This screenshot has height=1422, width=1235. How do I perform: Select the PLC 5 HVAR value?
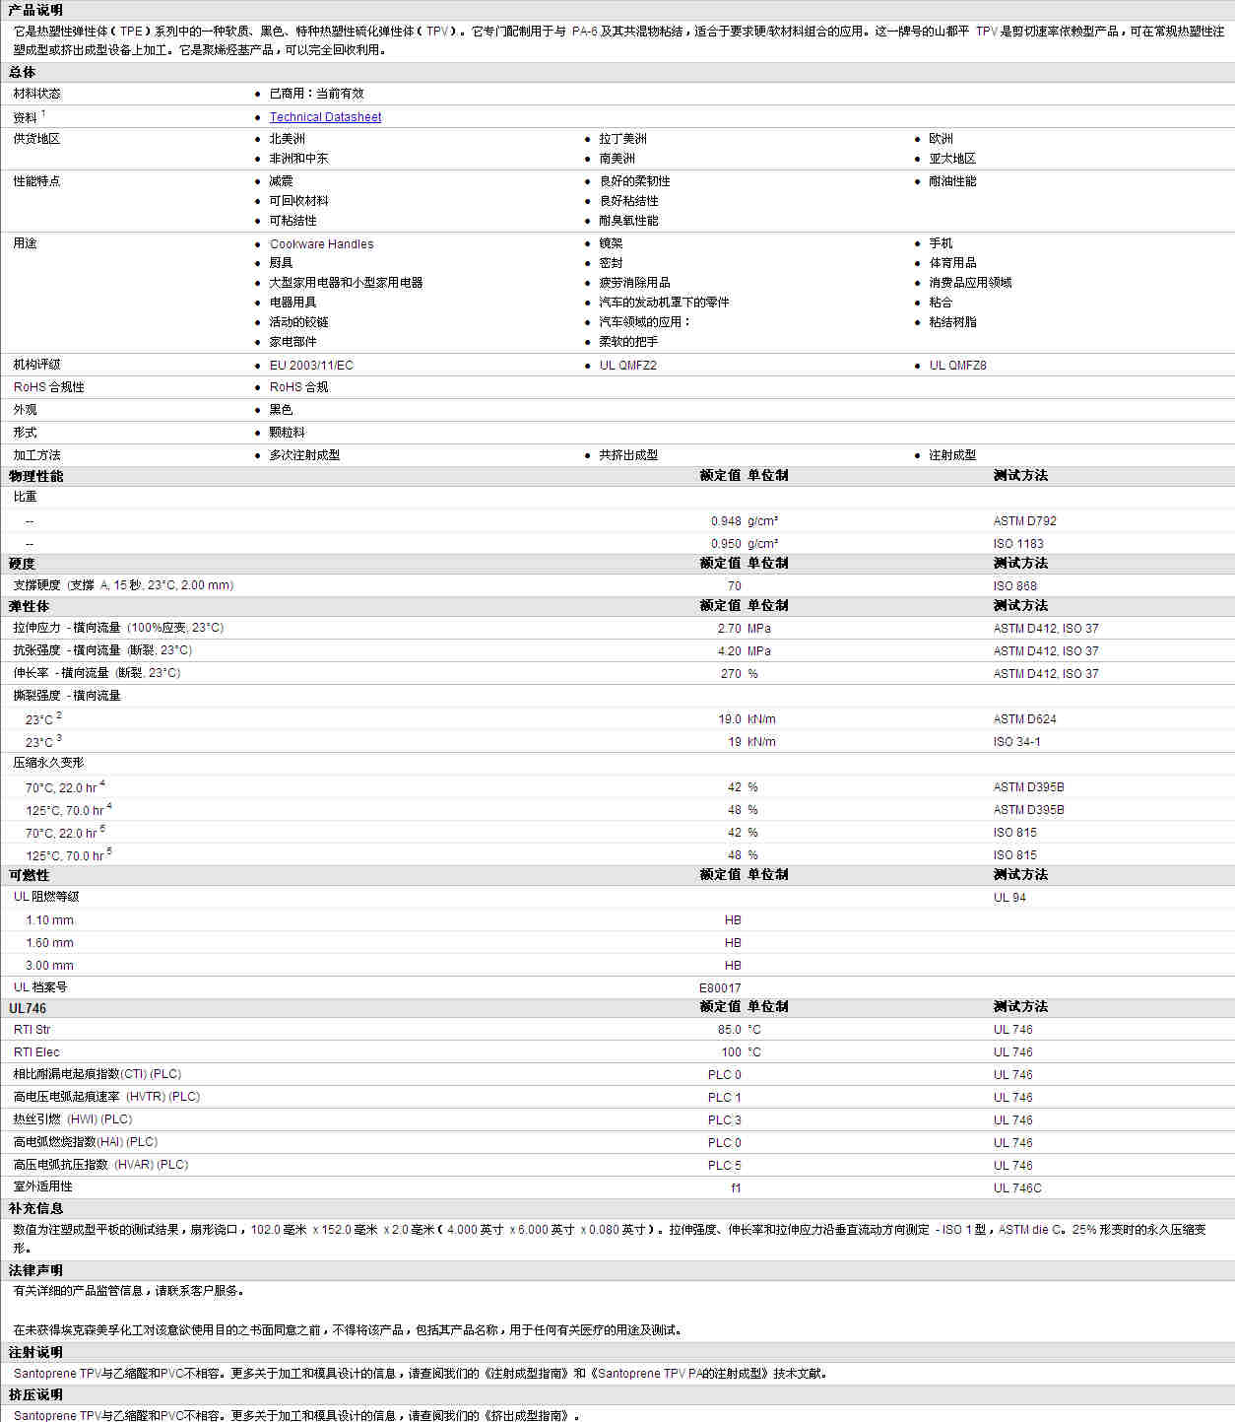pos(725,1166)
